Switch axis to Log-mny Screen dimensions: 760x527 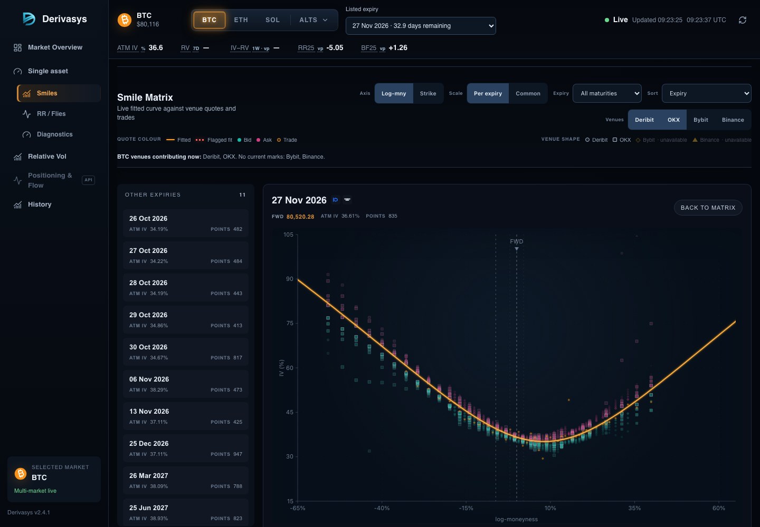(x=394, y=93)
